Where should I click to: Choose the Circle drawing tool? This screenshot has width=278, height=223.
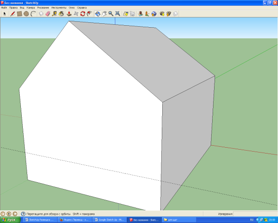[x=26, y=14]
